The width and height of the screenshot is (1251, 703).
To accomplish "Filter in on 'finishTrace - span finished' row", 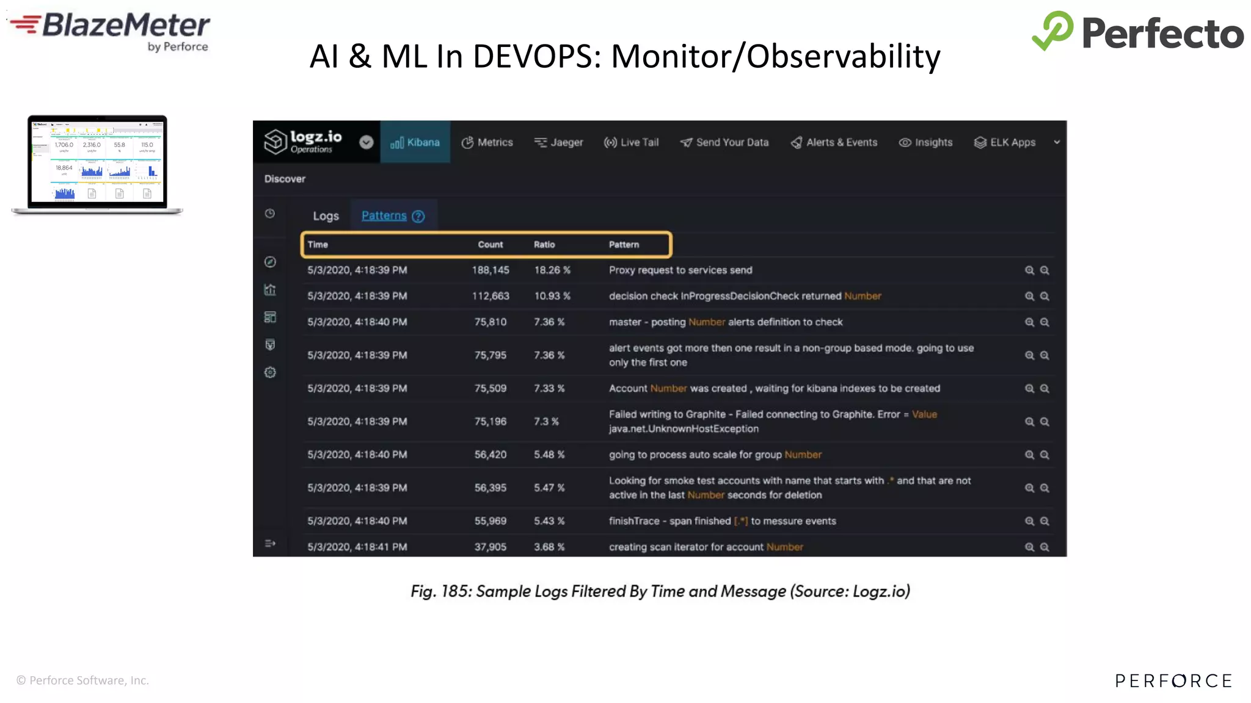I will pyautogui.click(x=1029, y=521).
